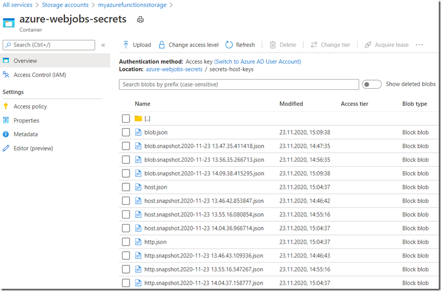Click the file icon of host.json

138,187
